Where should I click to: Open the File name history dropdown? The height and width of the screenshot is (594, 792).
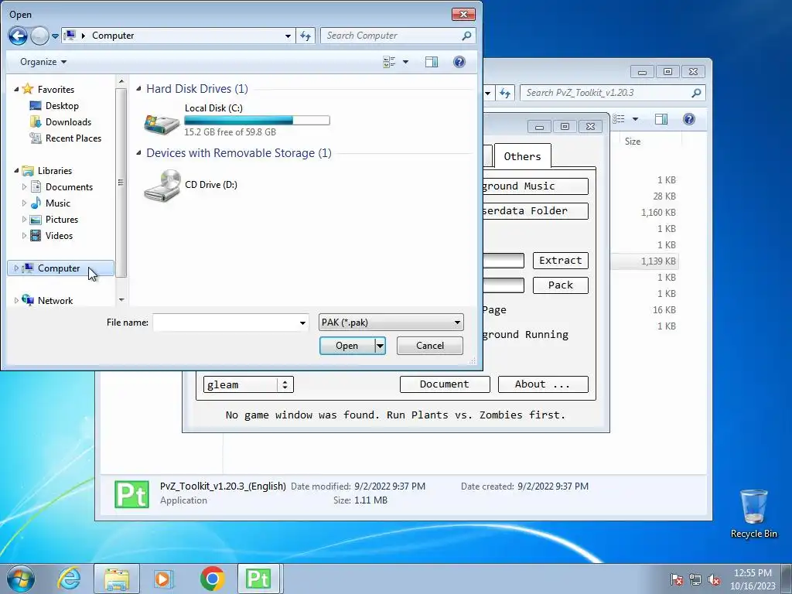coord(302,323)
